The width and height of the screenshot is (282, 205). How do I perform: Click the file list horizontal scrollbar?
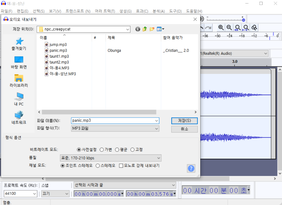[x=99, y=112]
